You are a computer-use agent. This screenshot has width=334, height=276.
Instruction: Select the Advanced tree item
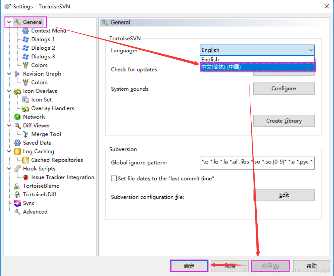(35, 212)
